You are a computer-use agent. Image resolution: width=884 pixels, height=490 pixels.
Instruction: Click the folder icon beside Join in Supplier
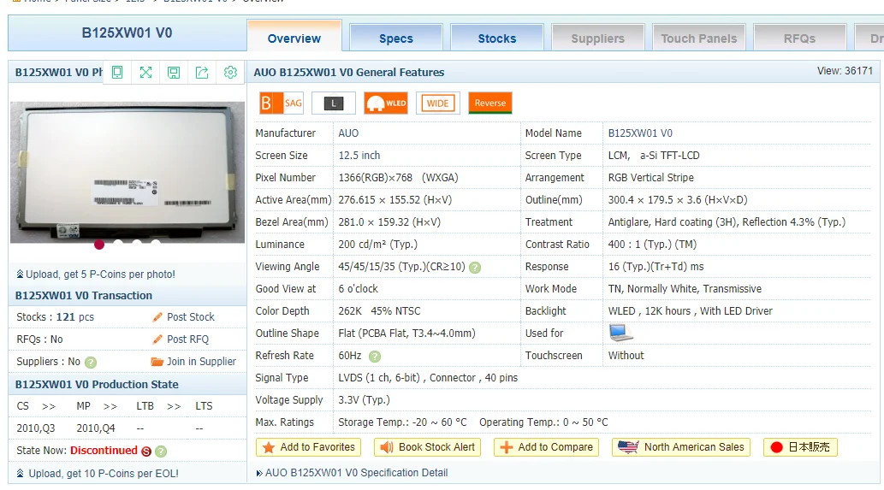157,362
